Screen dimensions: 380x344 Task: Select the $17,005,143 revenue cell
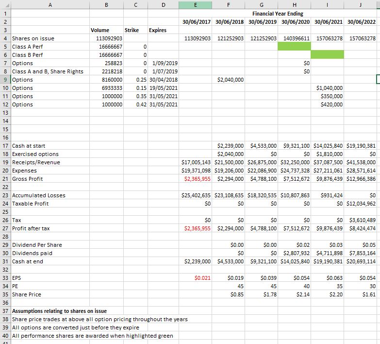[x=195, y=162]
